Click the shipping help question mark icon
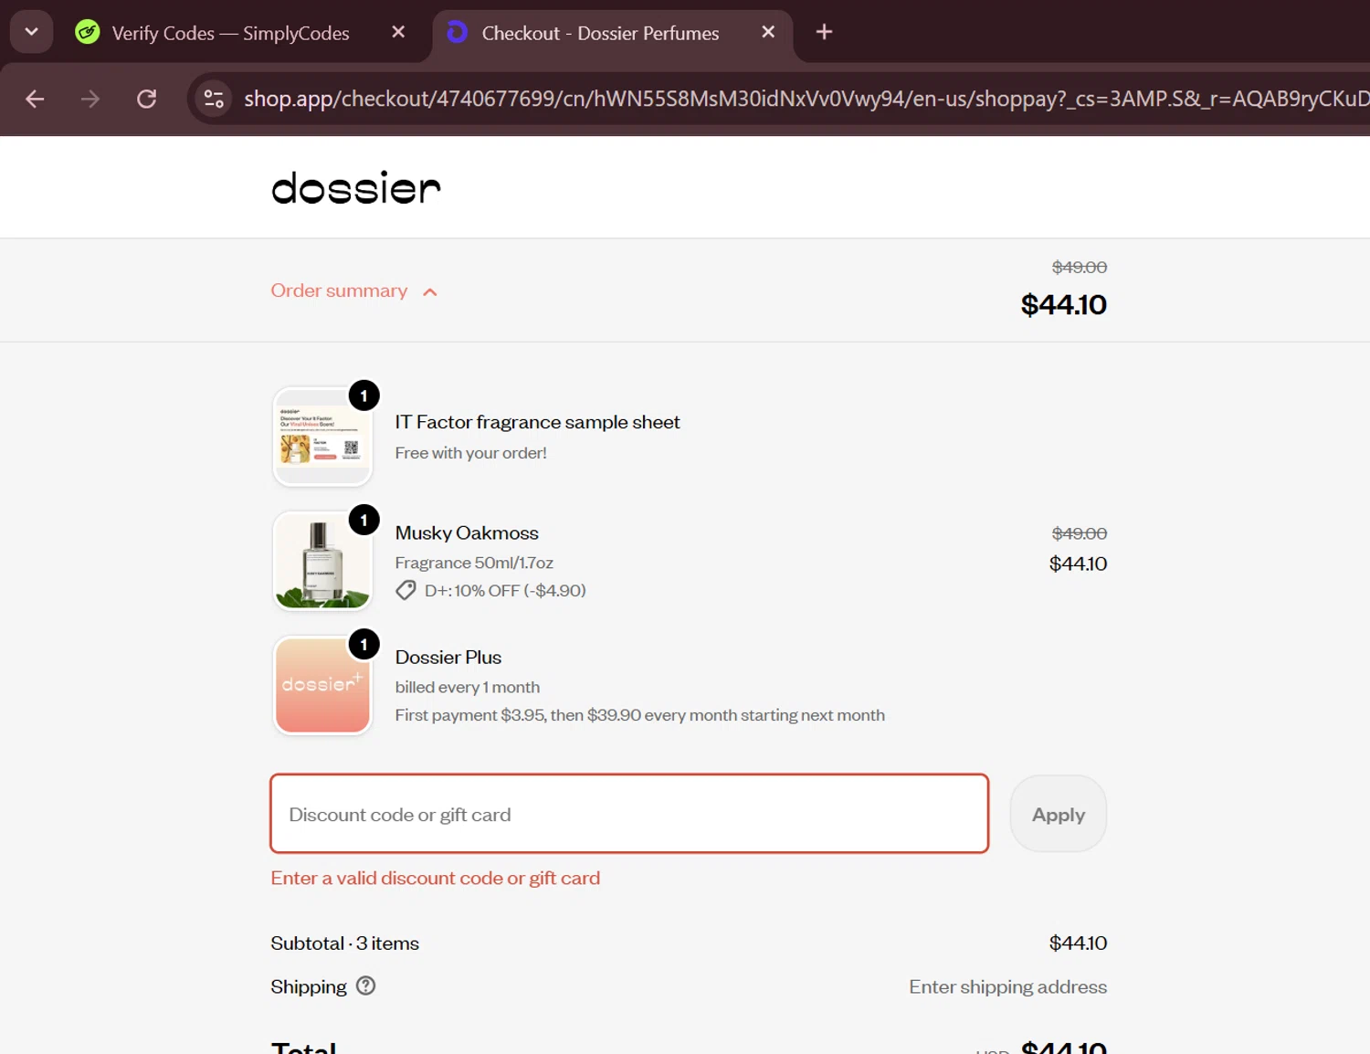1370x1054 pixels. (x=365, y=986)
